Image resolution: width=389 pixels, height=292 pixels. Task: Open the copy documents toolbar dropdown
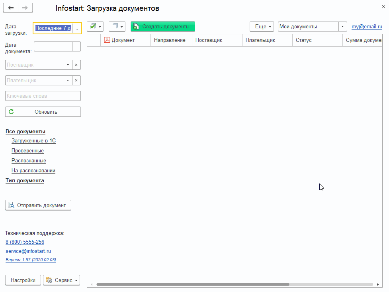pyautogui.click(x=117, y=27)
